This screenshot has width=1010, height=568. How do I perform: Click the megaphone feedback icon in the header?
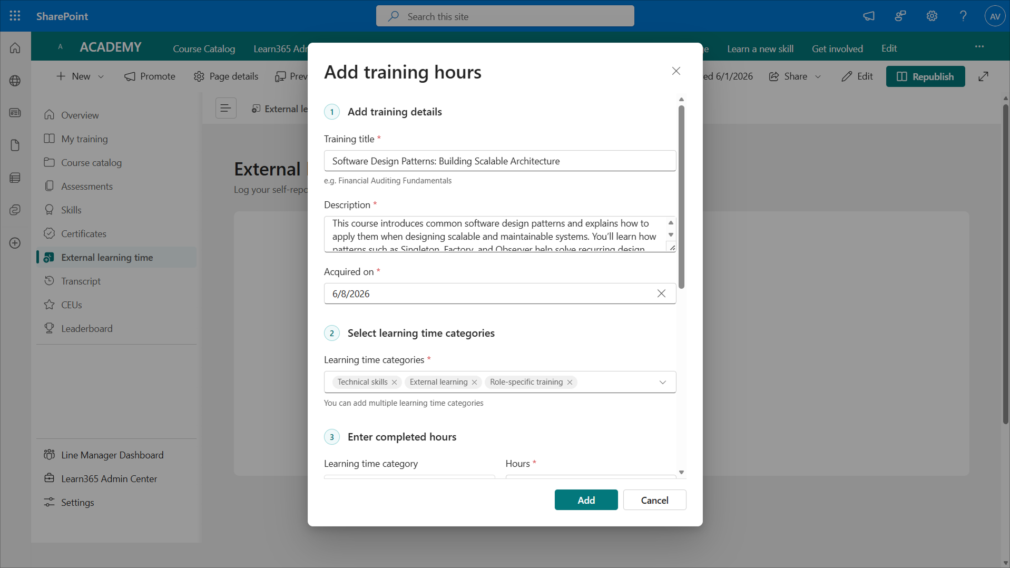pyautogui.click(x=869, y=16)
